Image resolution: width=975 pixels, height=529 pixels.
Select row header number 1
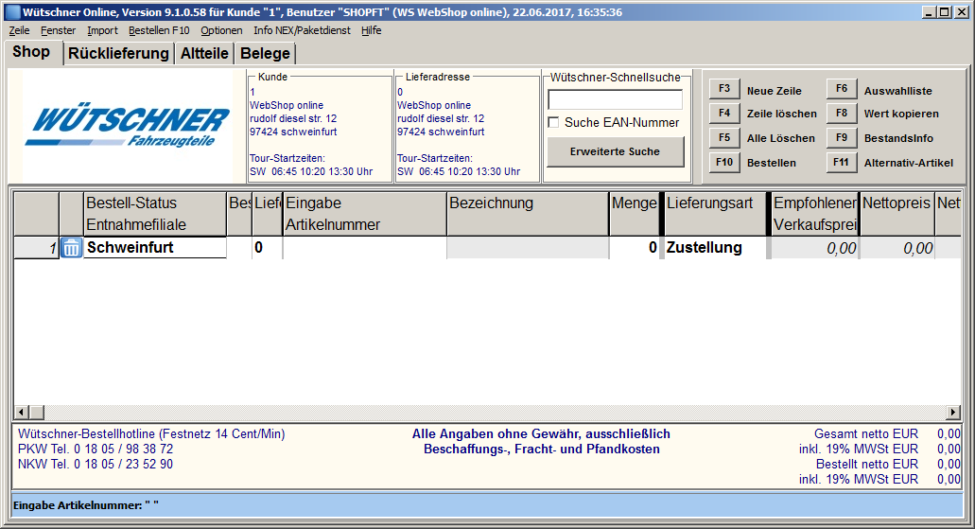(x=36, y=248)
